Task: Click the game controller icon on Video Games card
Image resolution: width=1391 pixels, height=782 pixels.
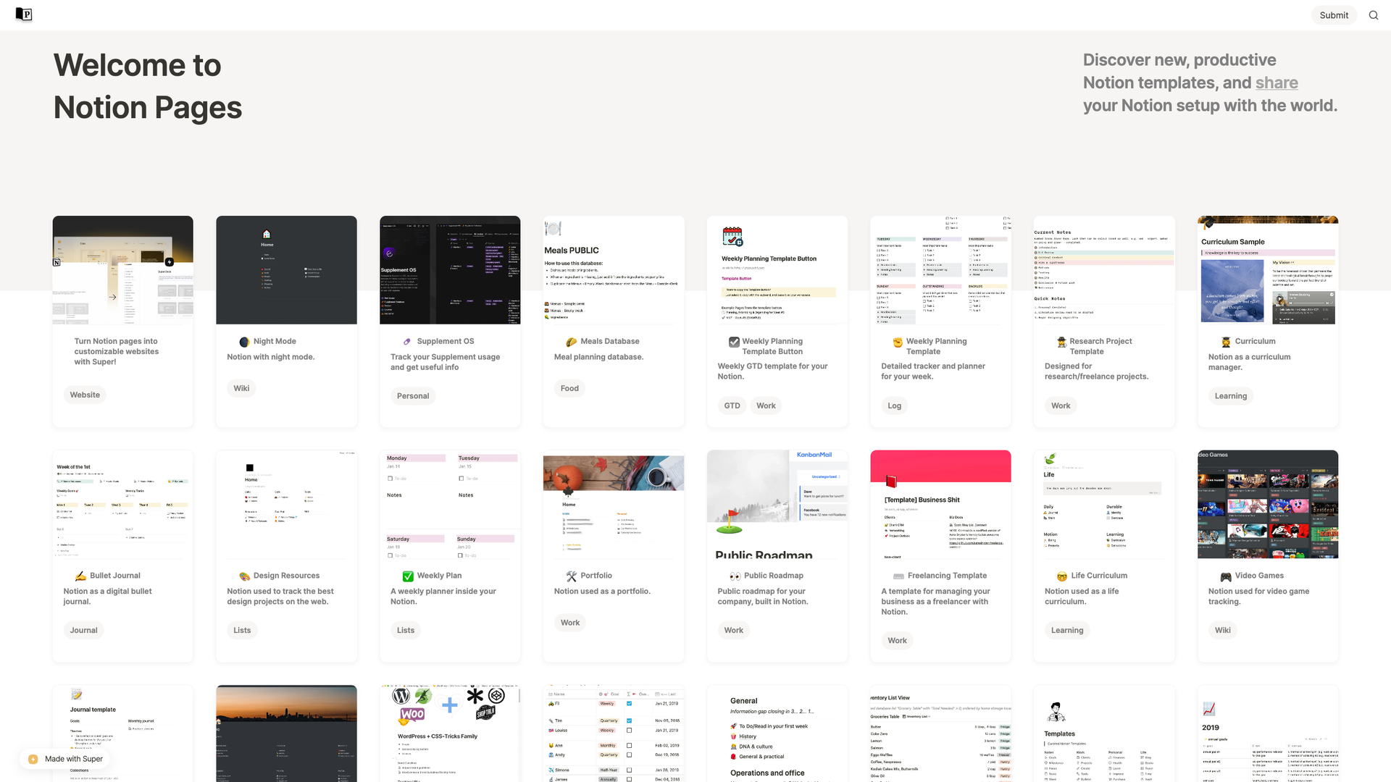Action: tap(1224, 576)
